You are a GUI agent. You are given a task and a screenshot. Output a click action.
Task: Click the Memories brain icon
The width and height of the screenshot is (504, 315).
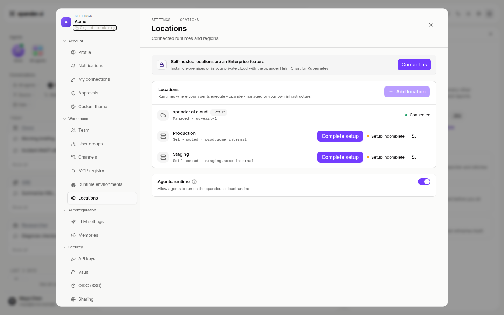coord(73,235)
